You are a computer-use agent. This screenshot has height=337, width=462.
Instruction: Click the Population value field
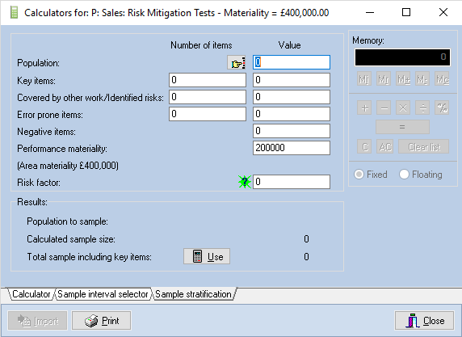click(292, 62)
